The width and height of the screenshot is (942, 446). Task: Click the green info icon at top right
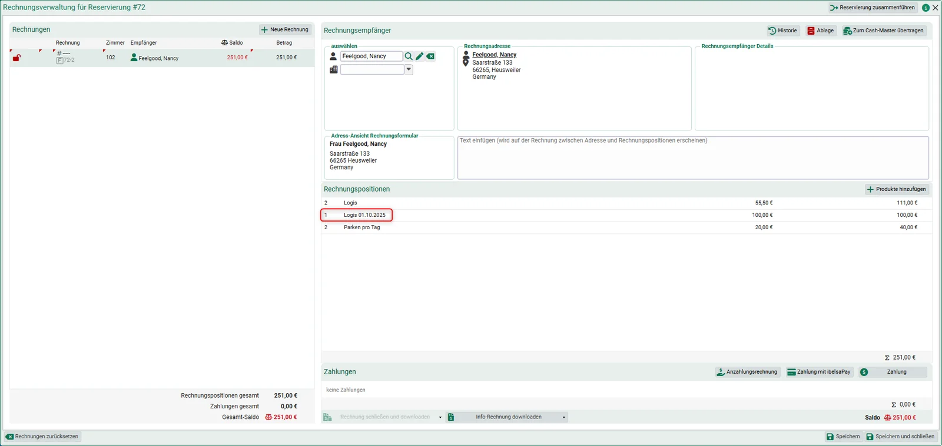click(x=926, y=8)
